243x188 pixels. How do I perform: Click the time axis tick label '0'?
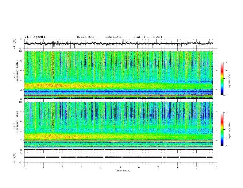[x=24, y=167]
